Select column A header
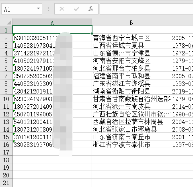 (52, 22)
